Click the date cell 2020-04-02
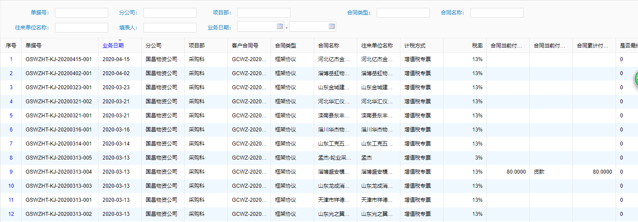Viewport: 638px width, 222px height. (116, 73)
